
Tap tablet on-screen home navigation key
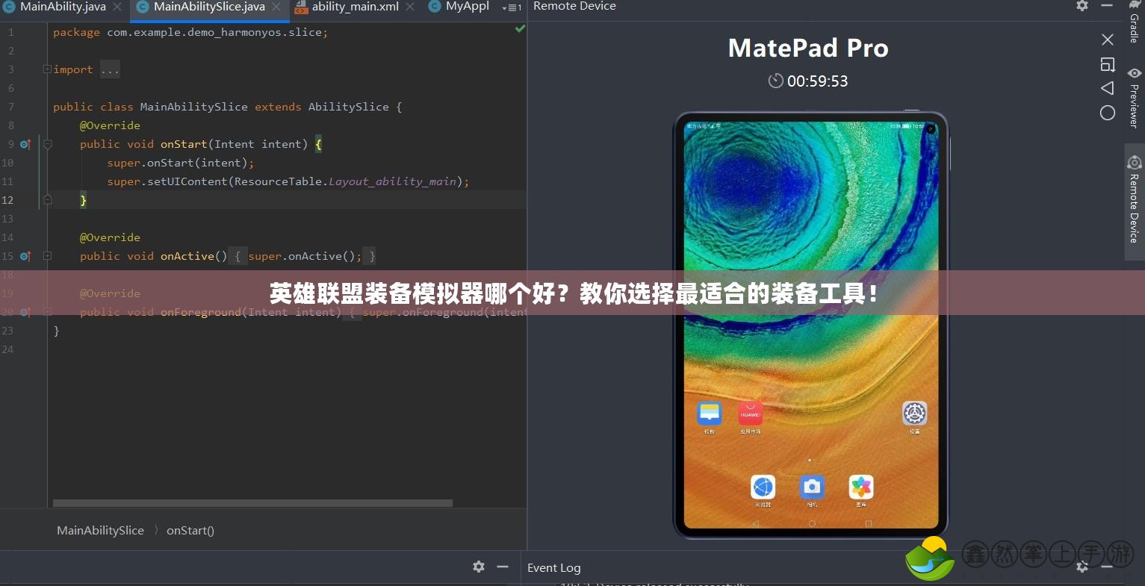(812, 524)
